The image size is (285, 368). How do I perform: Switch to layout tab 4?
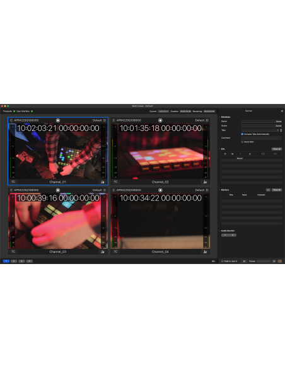(30, 262)
